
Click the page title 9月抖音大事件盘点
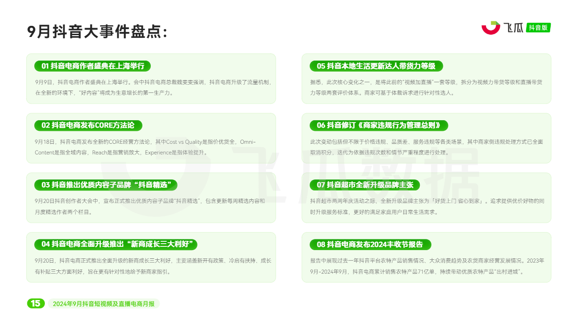click(x=97, y=31)
